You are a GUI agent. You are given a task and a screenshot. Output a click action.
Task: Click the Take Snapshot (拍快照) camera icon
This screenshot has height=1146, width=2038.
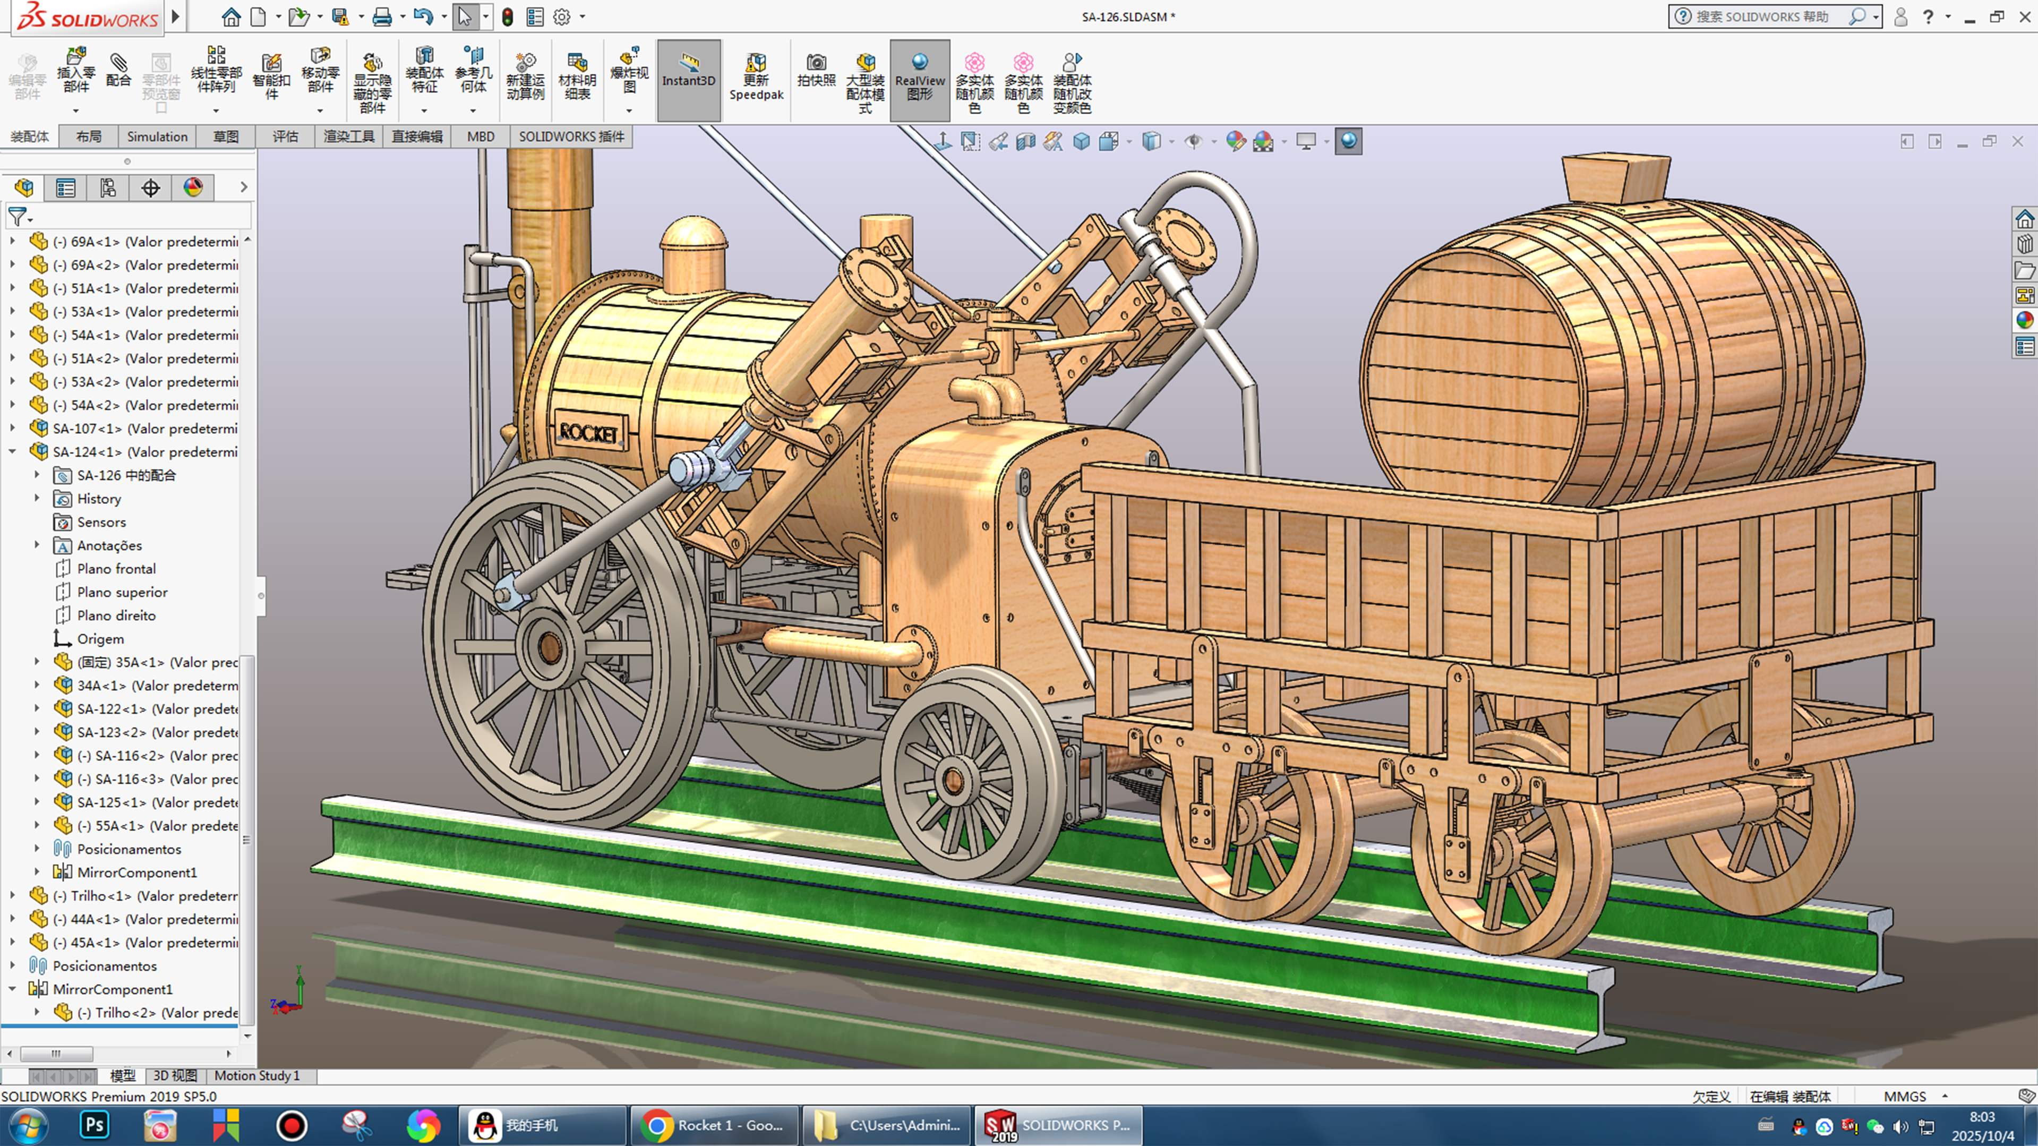click(x=816, y=70)
